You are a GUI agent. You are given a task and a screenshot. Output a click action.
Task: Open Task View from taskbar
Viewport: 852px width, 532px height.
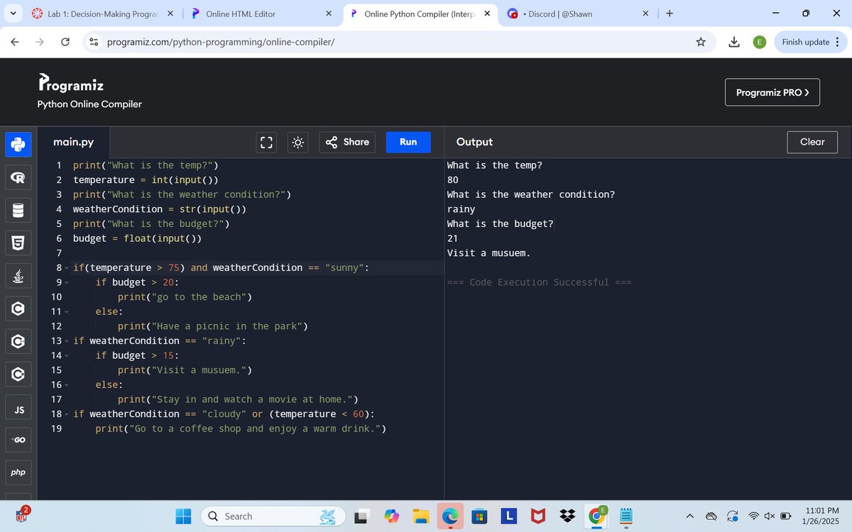362,516
